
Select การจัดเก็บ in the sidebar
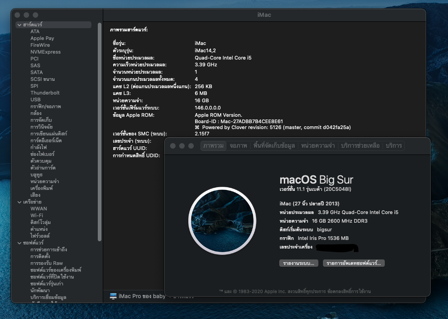41,120
